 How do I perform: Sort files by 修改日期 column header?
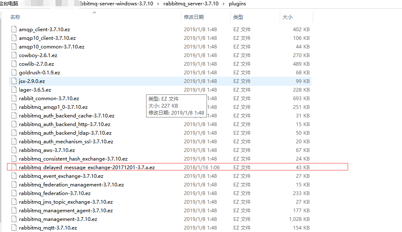[x=194, y=17]
